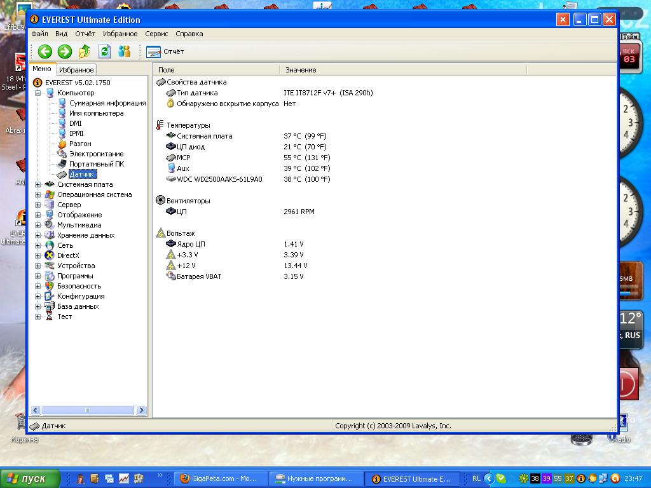Click the Windows пуск Start button
Screen dimensions: 651x488
(x=30, y=478)
